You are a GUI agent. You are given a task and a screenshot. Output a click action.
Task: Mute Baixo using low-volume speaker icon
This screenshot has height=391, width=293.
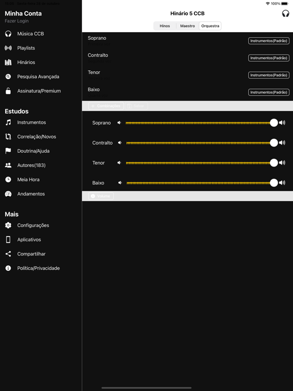tap(120, 183)
